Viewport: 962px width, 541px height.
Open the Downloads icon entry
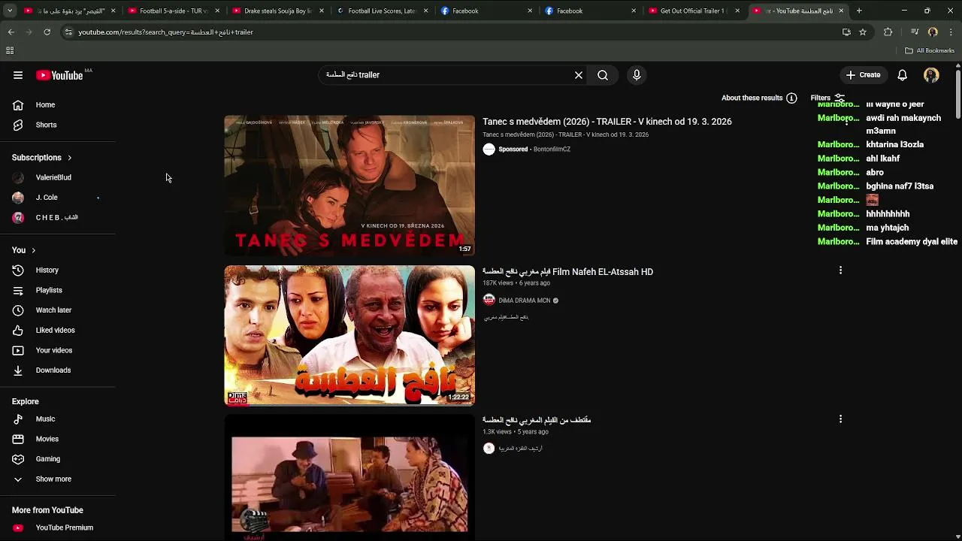click(18, 370)
